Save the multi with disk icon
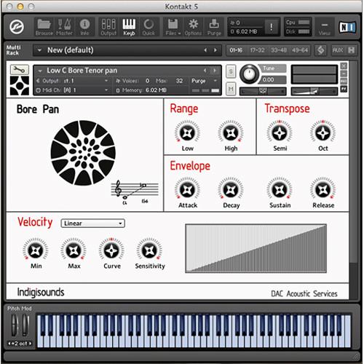 tap(351, 50)
